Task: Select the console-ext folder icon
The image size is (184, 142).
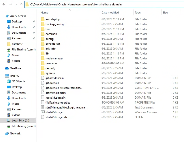Action: (43, 44)
